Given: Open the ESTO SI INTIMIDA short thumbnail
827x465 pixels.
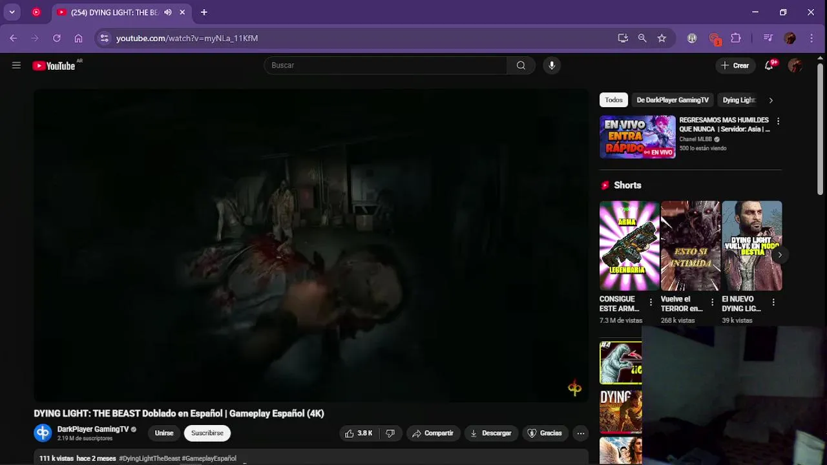Looking at the screenshot, I should point(691,246).
